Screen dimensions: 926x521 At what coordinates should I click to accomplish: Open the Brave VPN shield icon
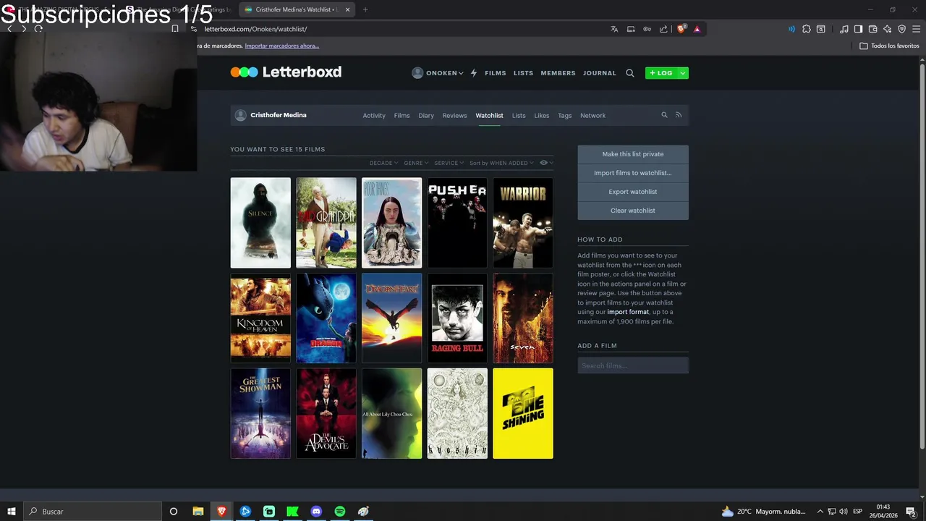click(x=902, y=29)
